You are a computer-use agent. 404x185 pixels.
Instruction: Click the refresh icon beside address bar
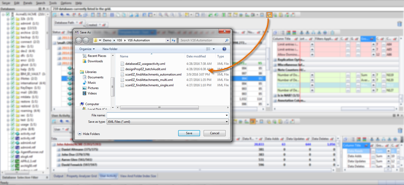[x=174, y=40]
